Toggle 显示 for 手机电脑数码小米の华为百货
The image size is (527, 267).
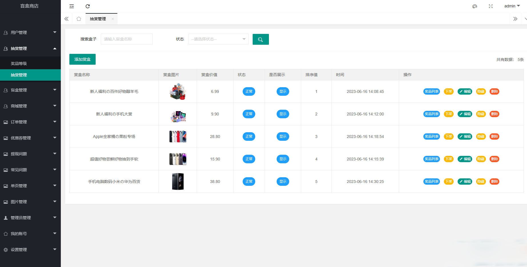click(x=283, y=182)
